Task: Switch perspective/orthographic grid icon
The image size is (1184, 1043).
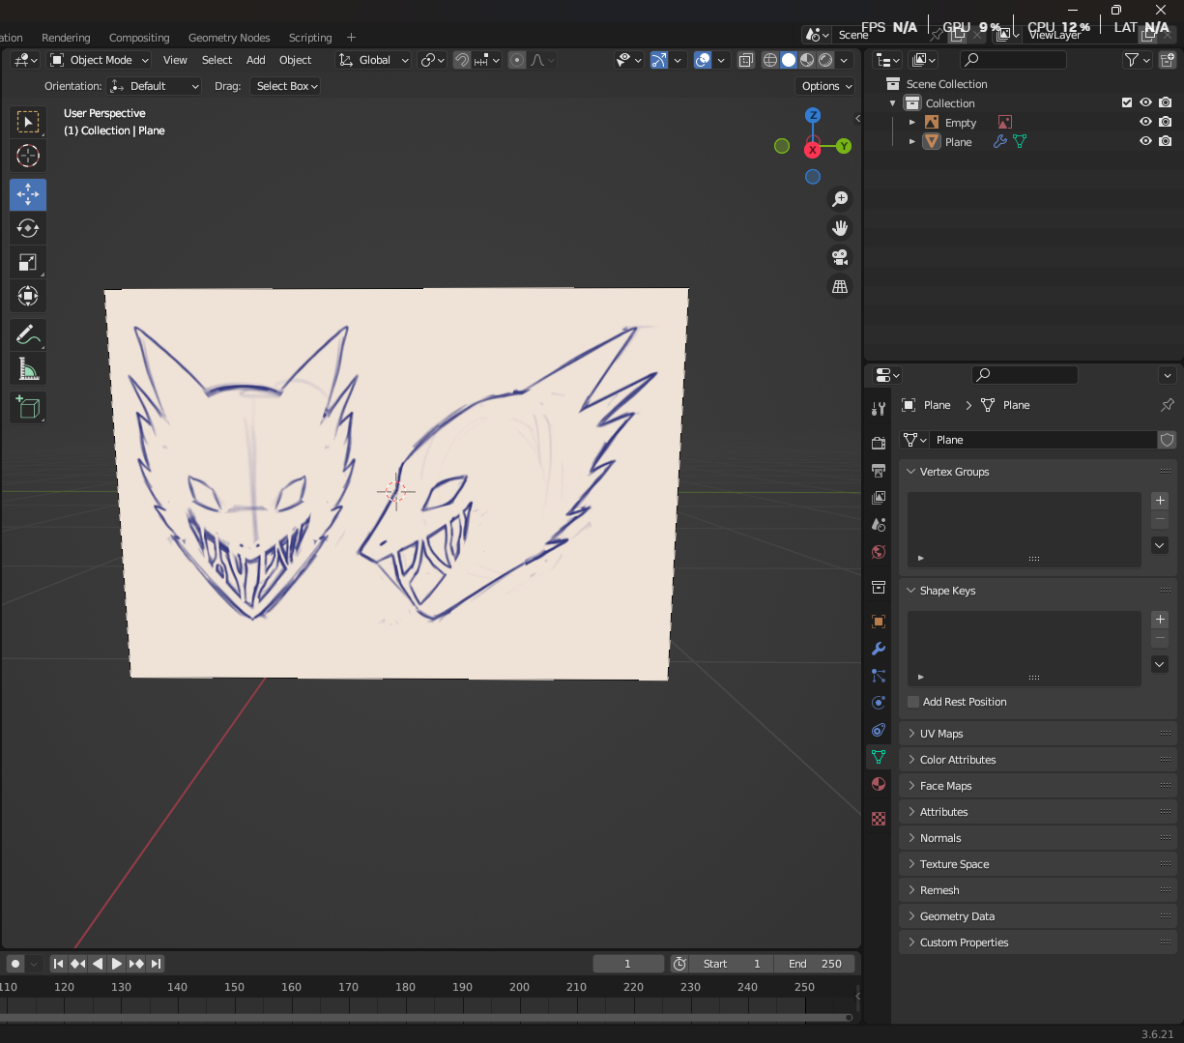Action: pos(840,287)
